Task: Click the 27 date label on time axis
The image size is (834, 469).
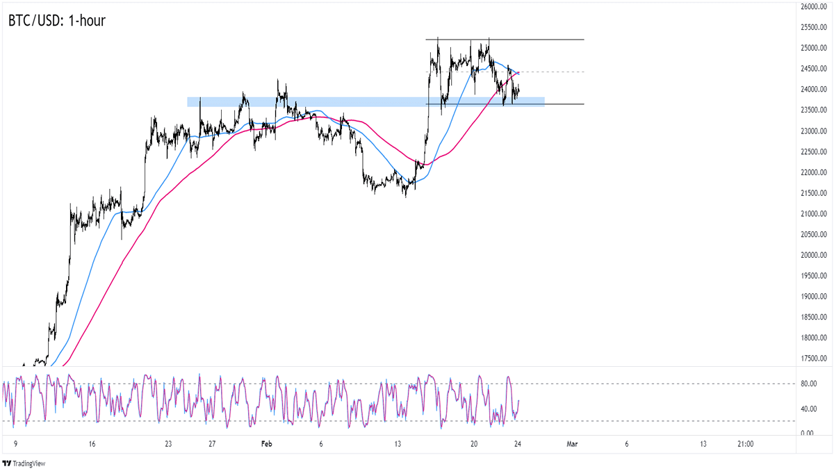Action: coord(212,444)
